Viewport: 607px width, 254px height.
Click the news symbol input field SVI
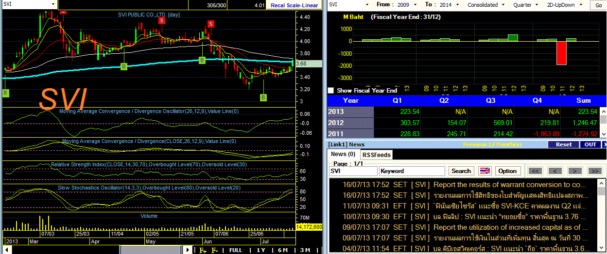tap(353, 171)
